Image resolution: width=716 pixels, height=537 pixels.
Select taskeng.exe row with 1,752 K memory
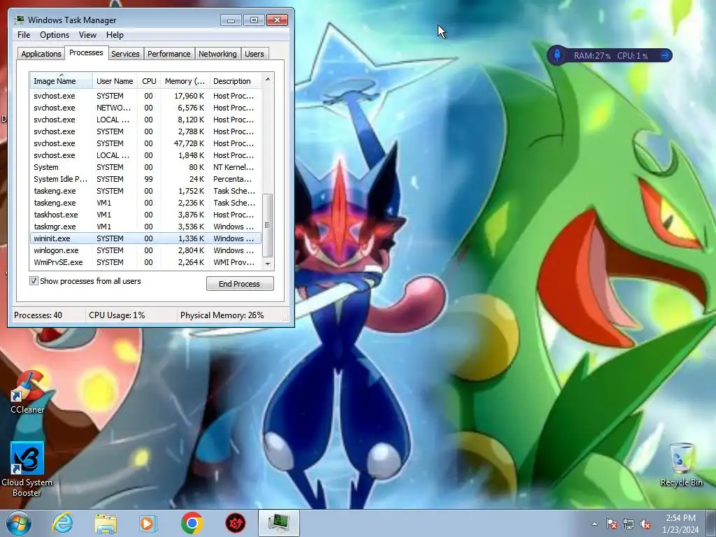tap(145, 191)
